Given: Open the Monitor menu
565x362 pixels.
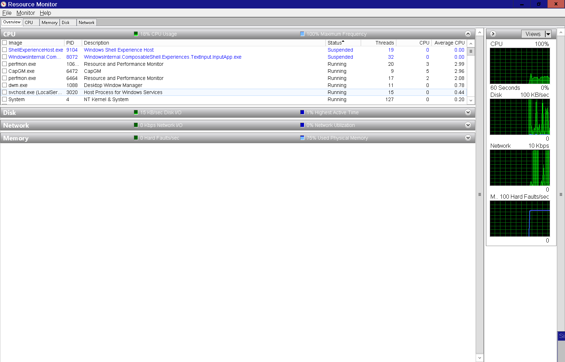Looking at the screenshot, I should coord(26,13).
